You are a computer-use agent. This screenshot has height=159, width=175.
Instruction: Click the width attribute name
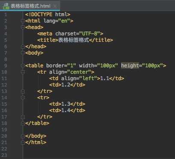click(x=86, y=66)
